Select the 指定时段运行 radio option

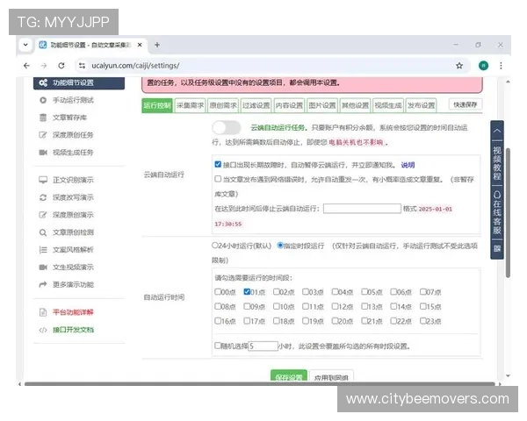[280, 246]
